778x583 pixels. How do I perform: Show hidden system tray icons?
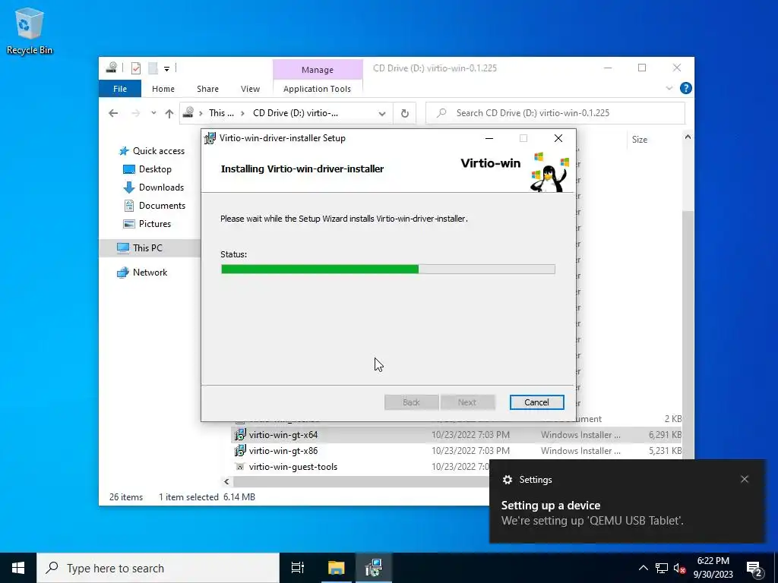pyautogui.click(x=643, y=568)
